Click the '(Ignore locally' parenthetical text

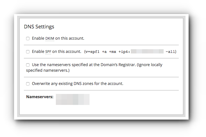[x=150, y=65]
